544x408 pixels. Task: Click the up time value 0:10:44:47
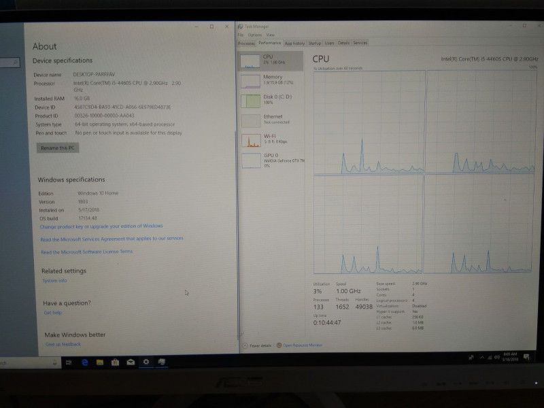[x=327, y=322]
